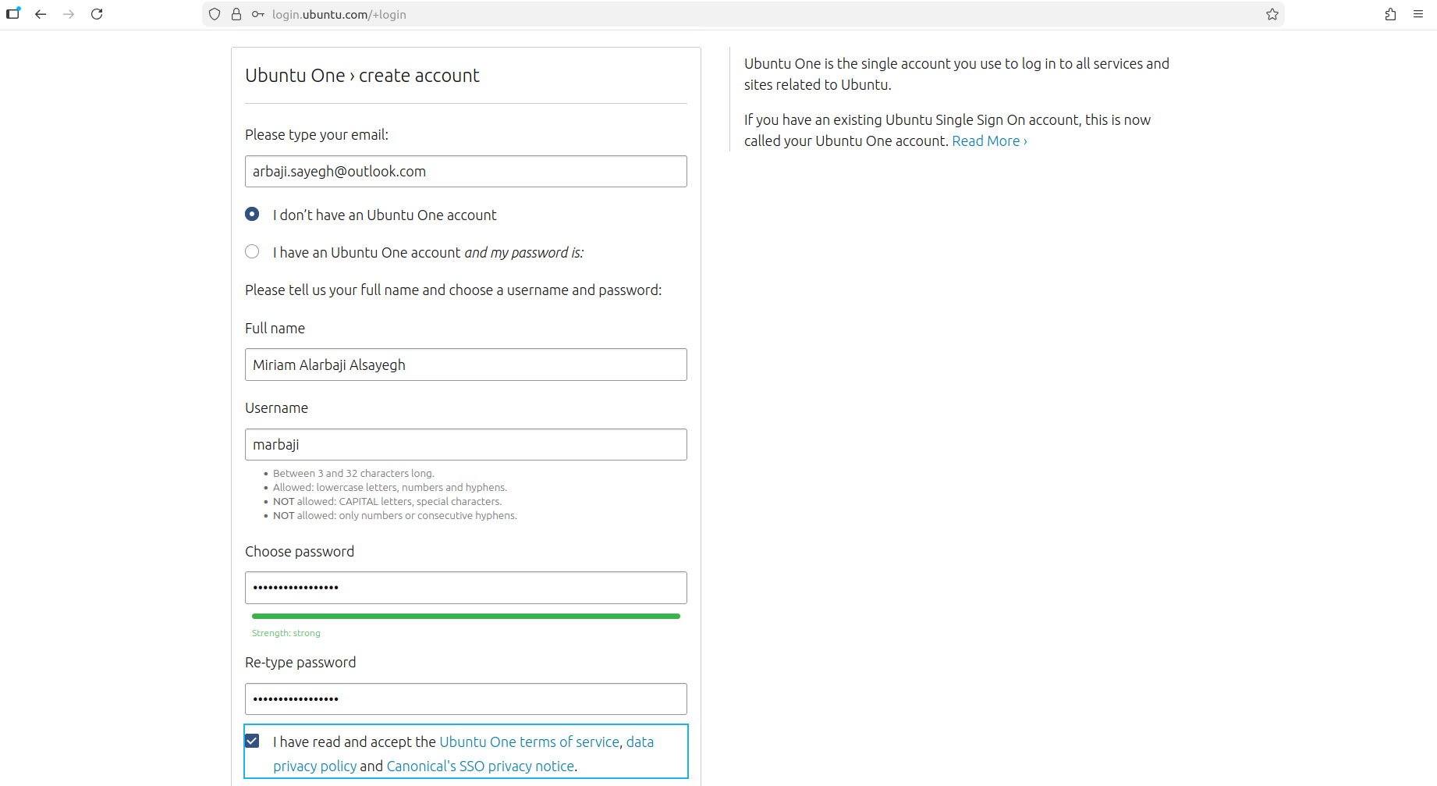Image resolution: width=1437 pixels, height=786 pixels.
Task: Click the site security padlock icon
Action: (236, 14)
